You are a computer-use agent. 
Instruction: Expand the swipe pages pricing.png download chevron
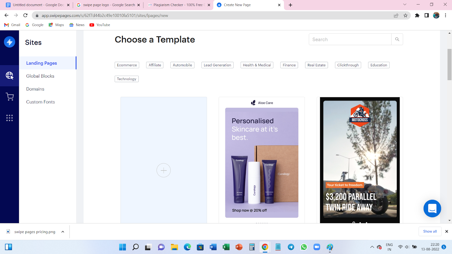[x=62, y=231]
